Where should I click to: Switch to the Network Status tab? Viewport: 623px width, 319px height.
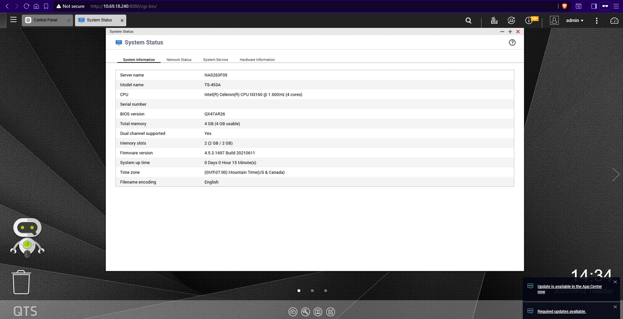[179, 60]
